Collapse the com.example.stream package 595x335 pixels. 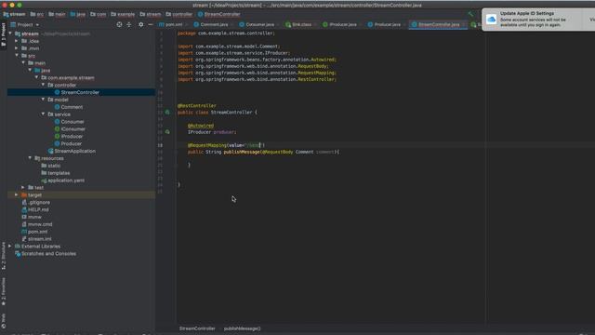(x=37, y=77)
